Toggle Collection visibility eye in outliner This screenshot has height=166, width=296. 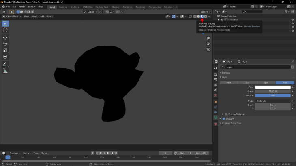click(293, 20)
